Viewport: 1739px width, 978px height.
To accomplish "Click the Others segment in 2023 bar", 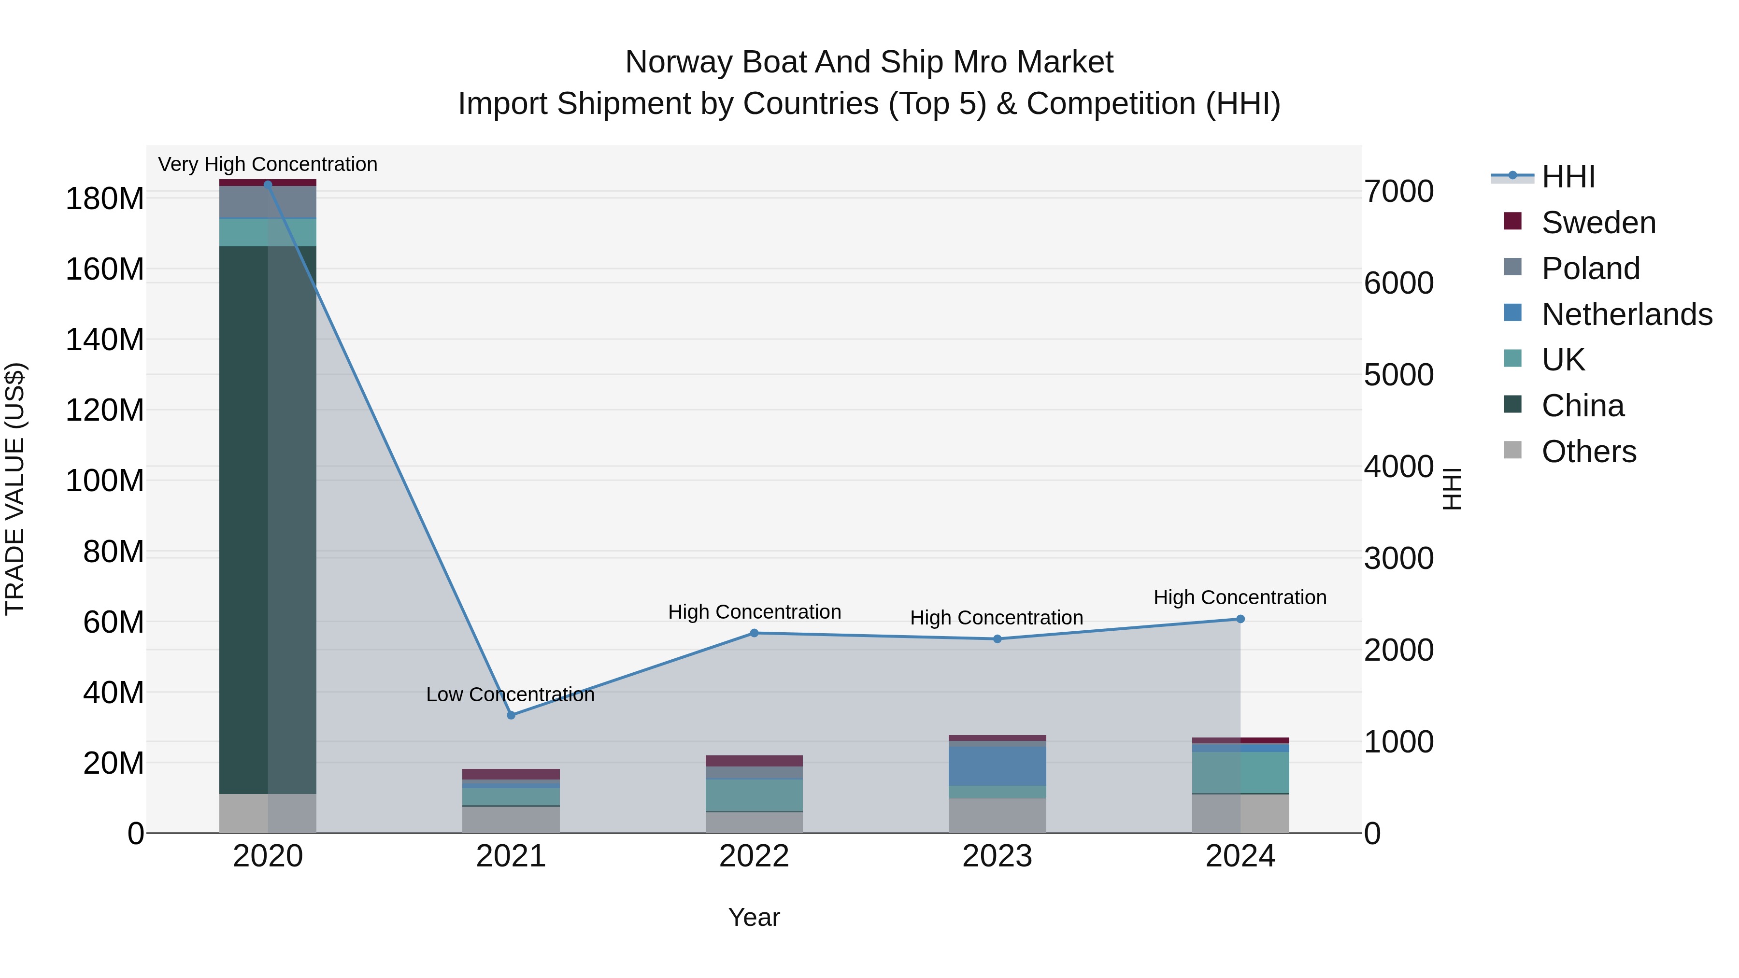I will pos(998,816).
